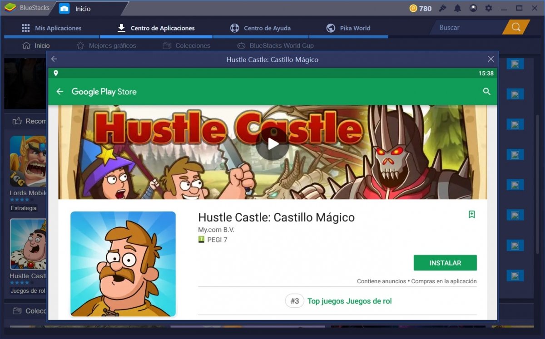Click the Centro de Ayuda lifebuoy icon
This screenshot has height=339, width=545.
coord(234,28)
